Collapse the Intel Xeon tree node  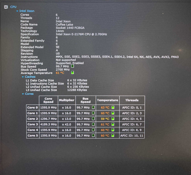[17, 11]
